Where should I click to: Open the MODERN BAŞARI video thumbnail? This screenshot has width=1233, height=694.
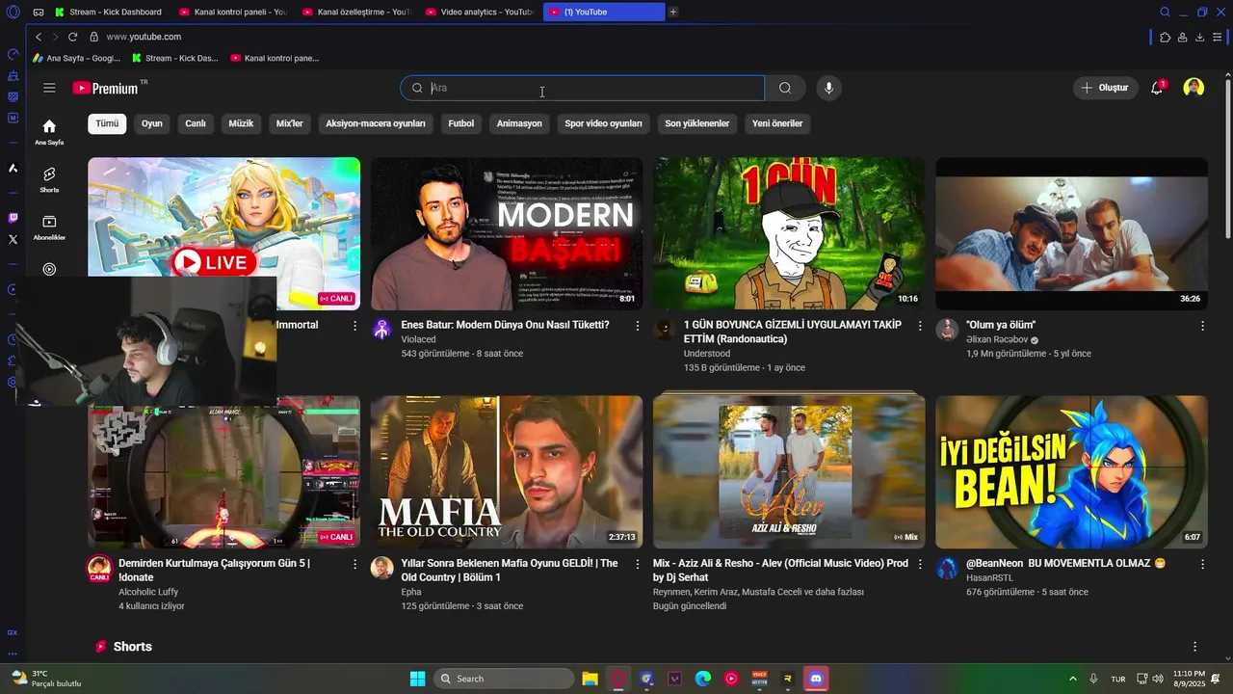(507, 234)
